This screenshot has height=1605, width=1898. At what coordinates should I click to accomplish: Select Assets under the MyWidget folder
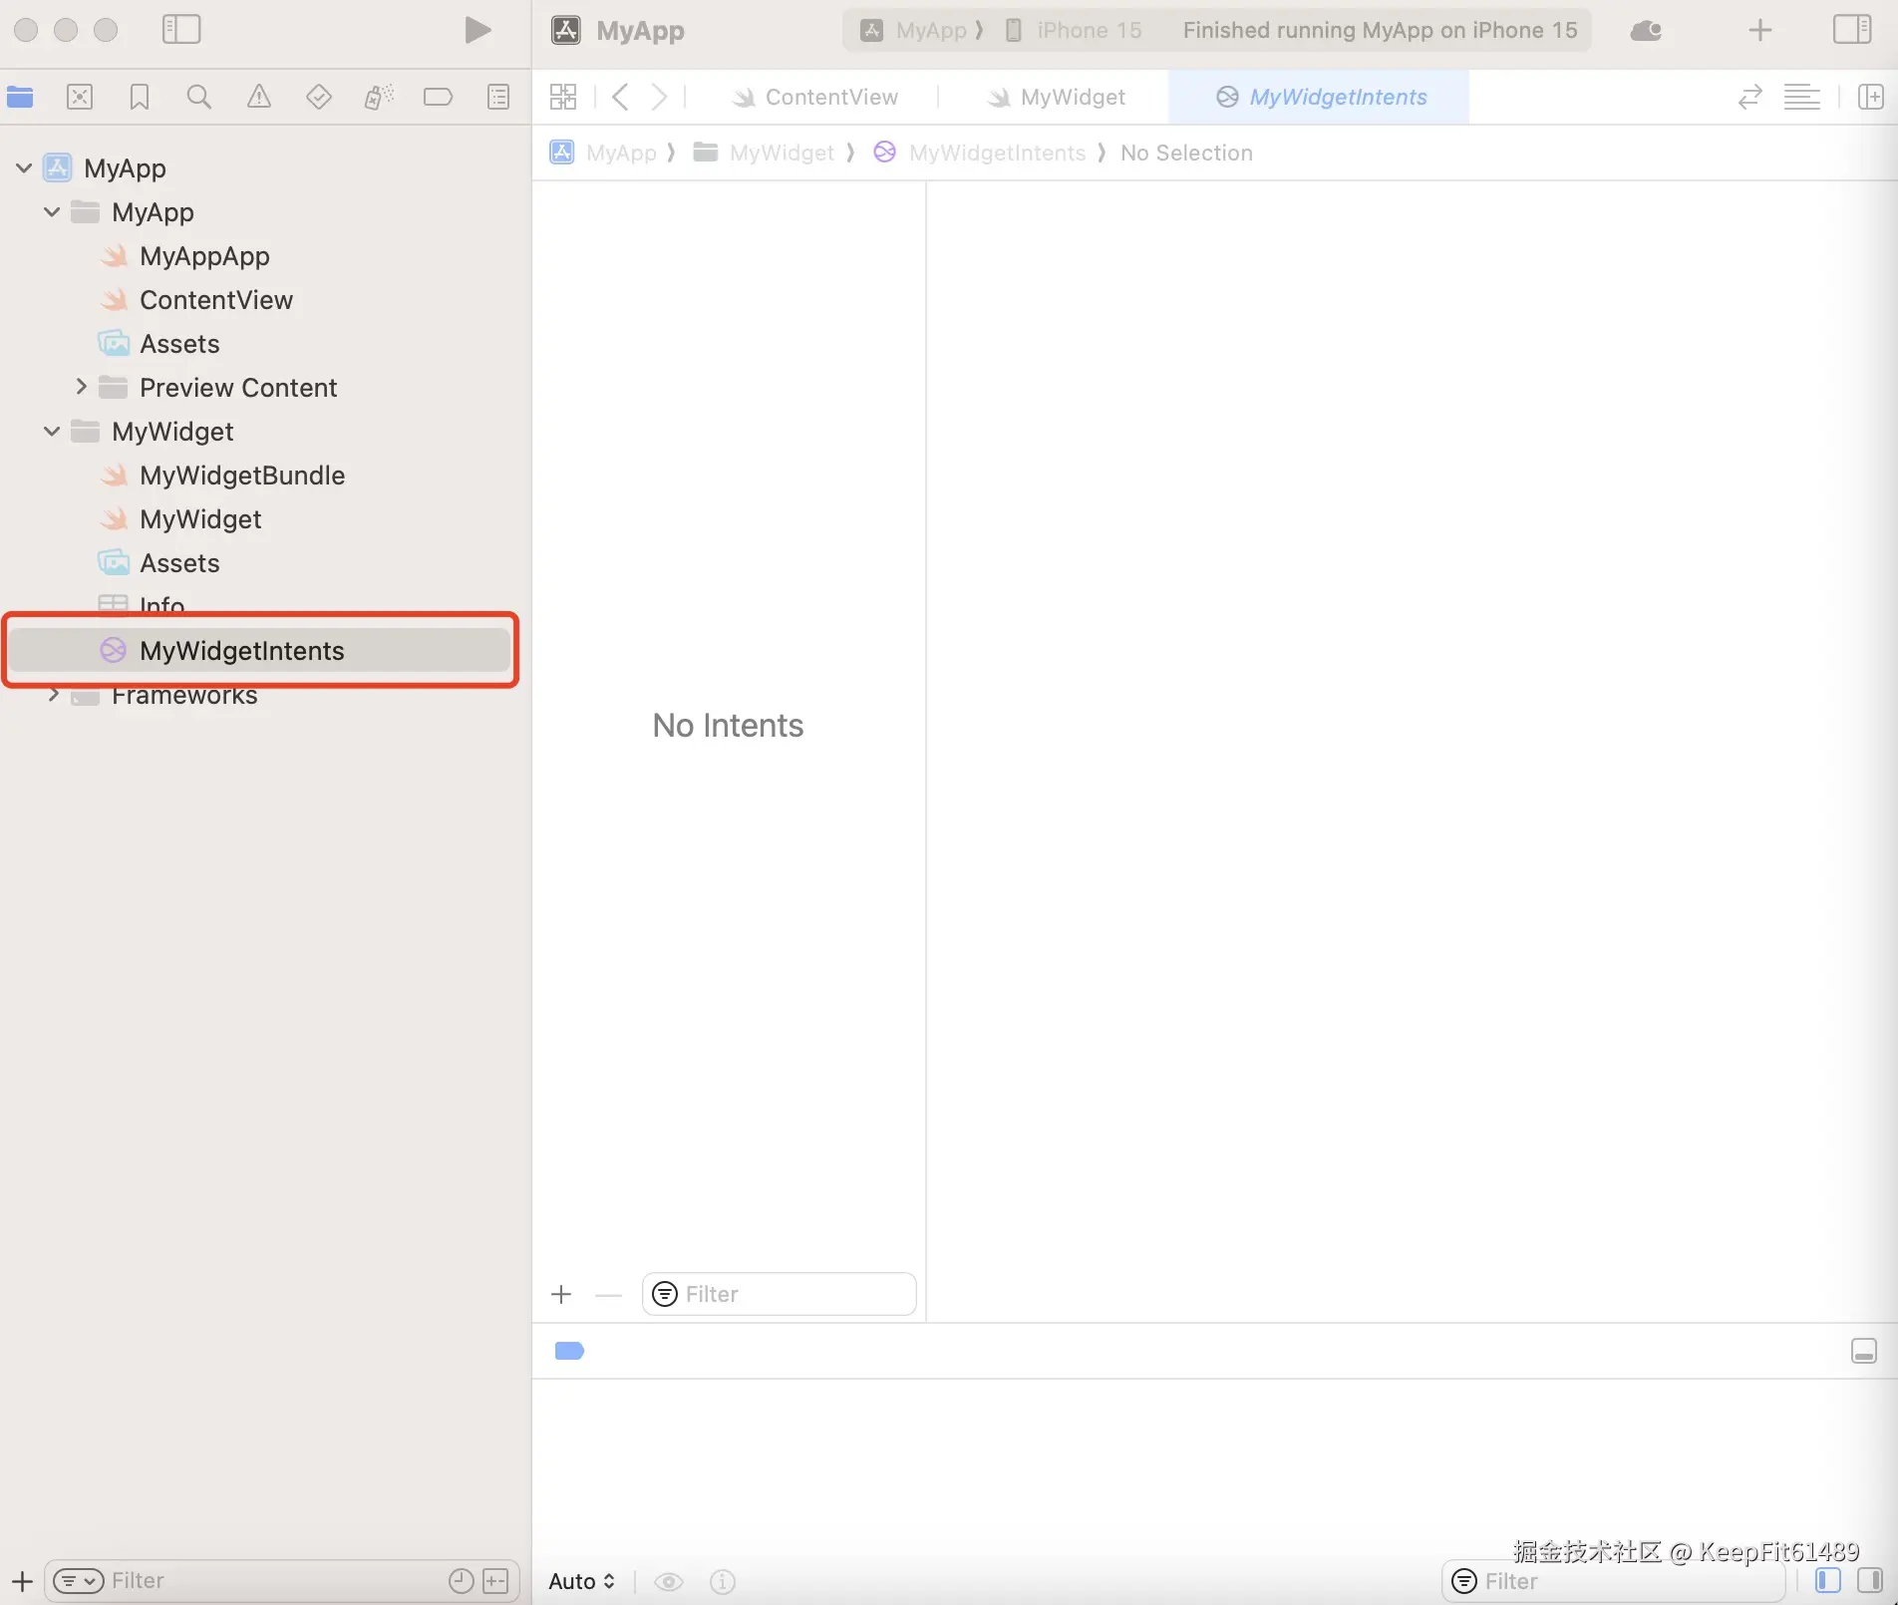tap(179, 563)
